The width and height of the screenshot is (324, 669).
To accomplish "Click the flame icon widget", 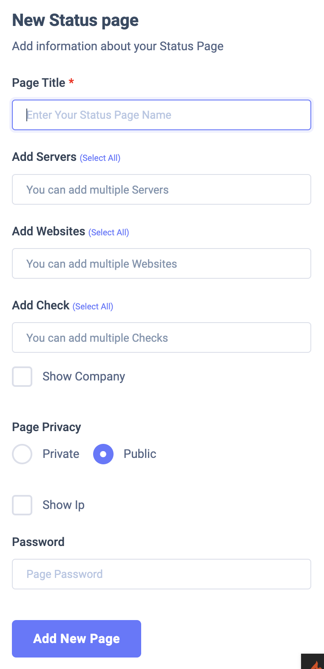I will [x=313, y=661].
